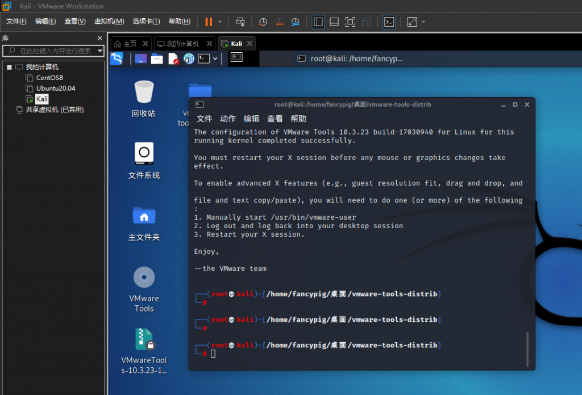This screenshot has height=395, width=582.
Task: Maximize the terminal window
Action: click(x=515, y=104)
